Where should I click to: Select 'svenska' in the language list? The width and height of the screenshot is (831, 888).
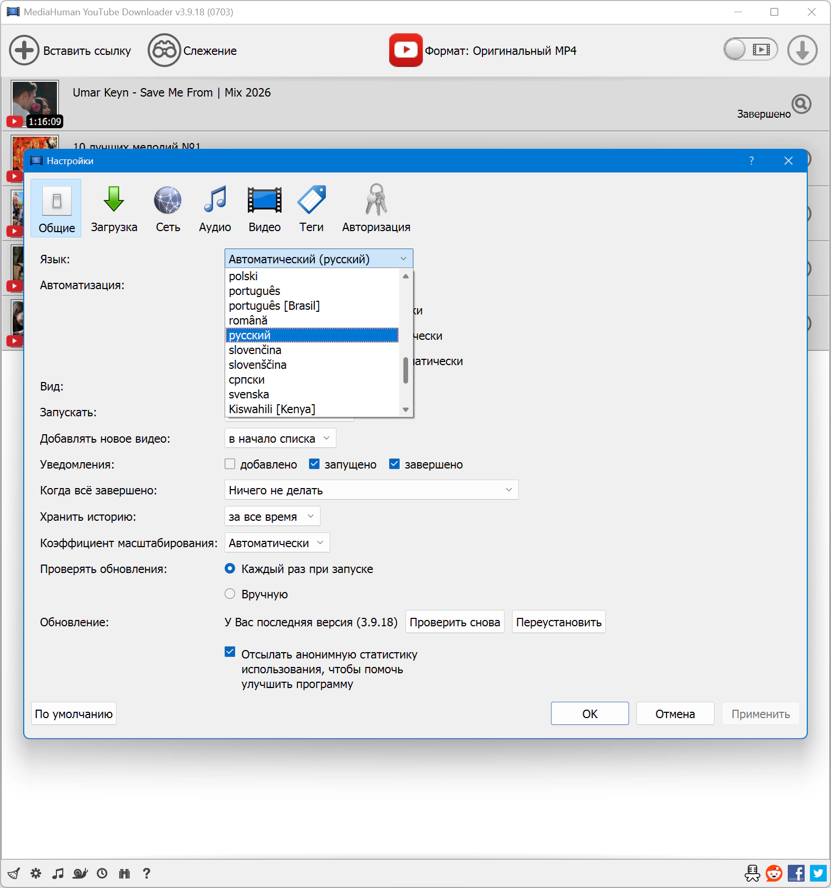tap(249, 395)
